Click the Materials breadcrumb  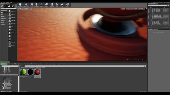coord(42,64)
